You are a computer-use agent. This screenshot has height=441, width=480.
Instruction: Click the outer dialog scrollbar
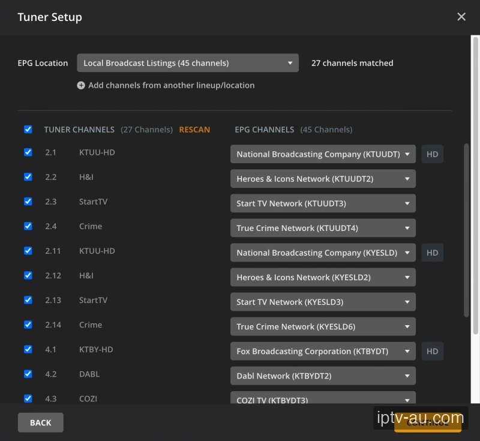pos(475,185)
